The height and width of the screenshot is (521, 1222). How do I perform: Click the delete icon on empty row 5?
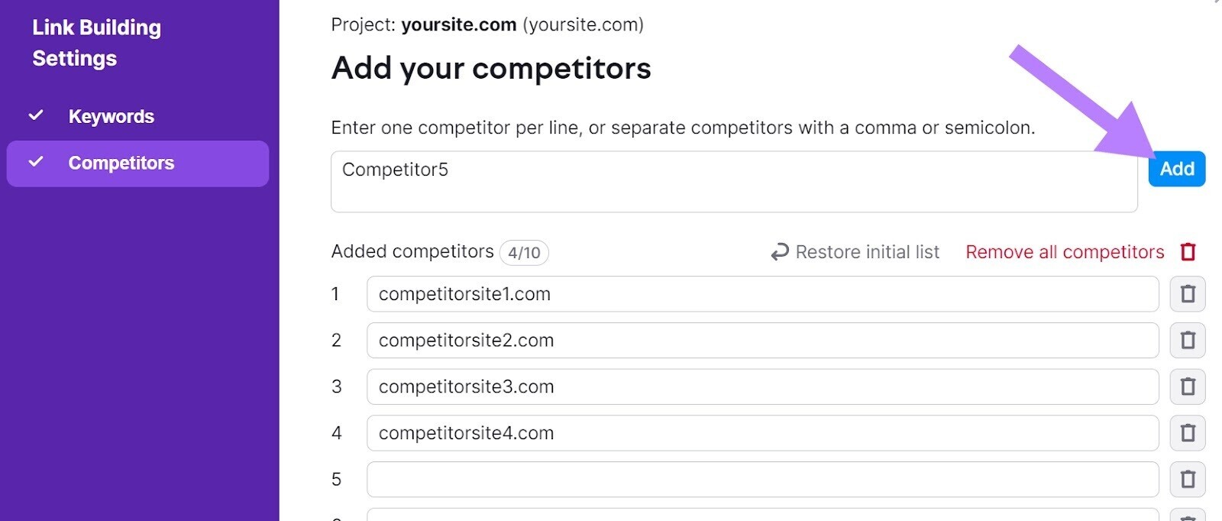(1188, 479)
